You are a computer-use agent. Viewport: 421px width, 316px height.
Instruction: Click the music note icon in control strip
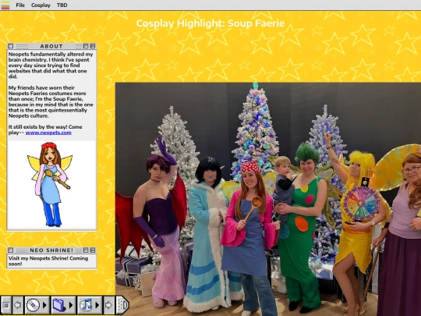pyautogui.click(x=86, y=305)
